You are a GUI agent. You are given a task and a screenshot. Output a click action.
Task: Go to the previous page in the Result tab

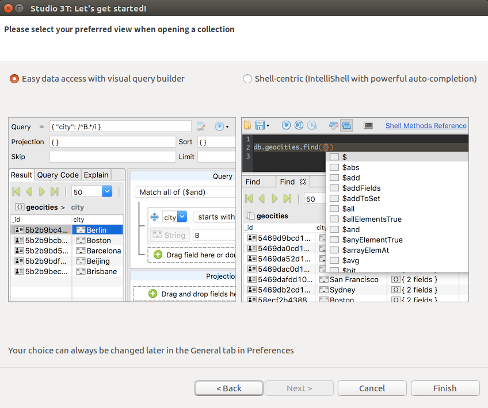pos(29,192)
